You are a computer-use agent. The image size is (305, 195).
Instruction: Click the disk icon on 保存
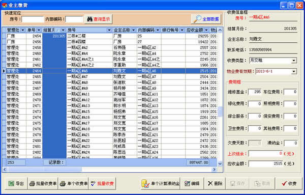point(233,183)
